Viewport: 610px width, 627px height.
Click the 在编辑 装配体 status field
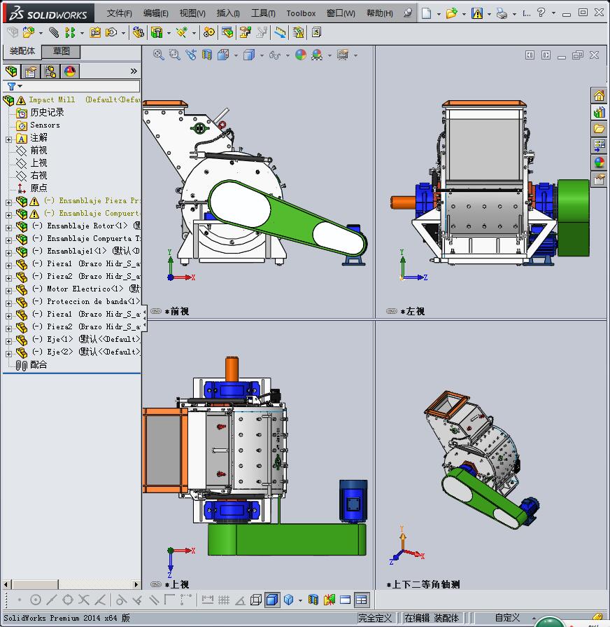click(x=432, y=618)
